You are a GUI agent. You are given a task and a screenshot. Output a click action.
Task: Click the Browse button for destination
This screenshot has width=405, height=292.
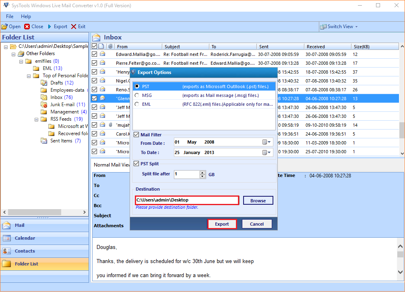tap(258, 200)
